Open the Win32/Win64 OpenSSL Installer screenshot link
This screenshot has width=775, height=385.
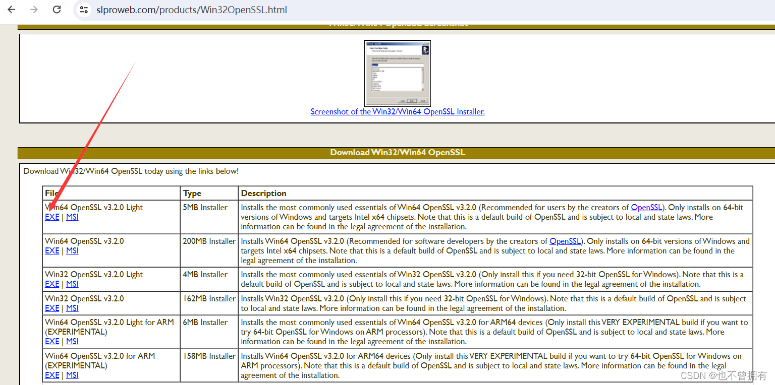(x=397, y=111)
